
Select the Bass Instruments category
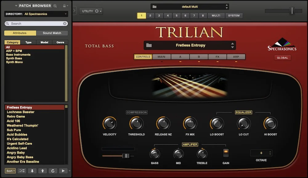tap(34, 55)
